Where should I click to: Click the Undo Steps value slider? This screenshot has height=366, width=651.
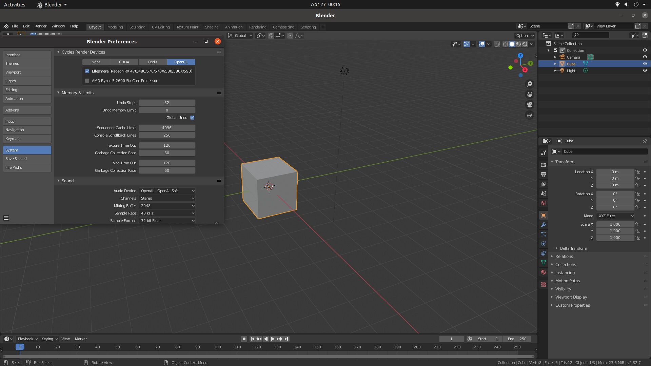[167, 103]
